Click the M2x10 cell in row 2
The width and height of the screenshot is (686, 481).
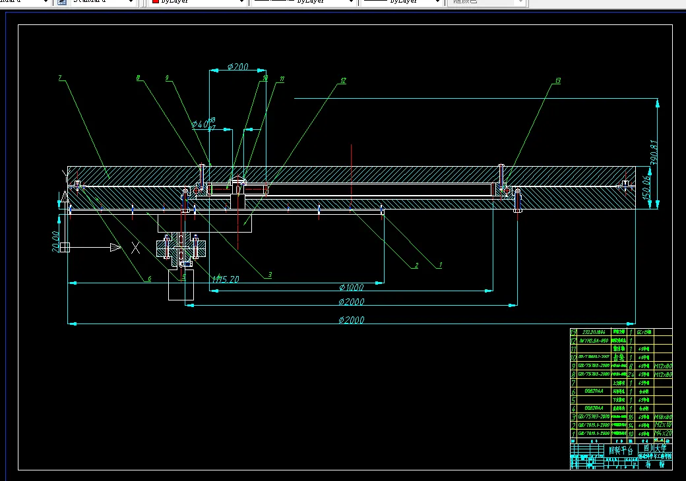663,424
